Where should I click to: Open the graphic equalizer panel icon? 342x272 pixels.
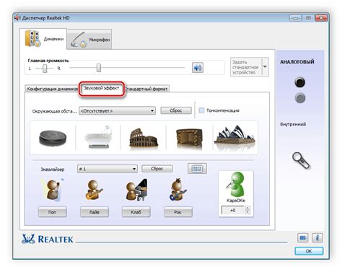197,169
